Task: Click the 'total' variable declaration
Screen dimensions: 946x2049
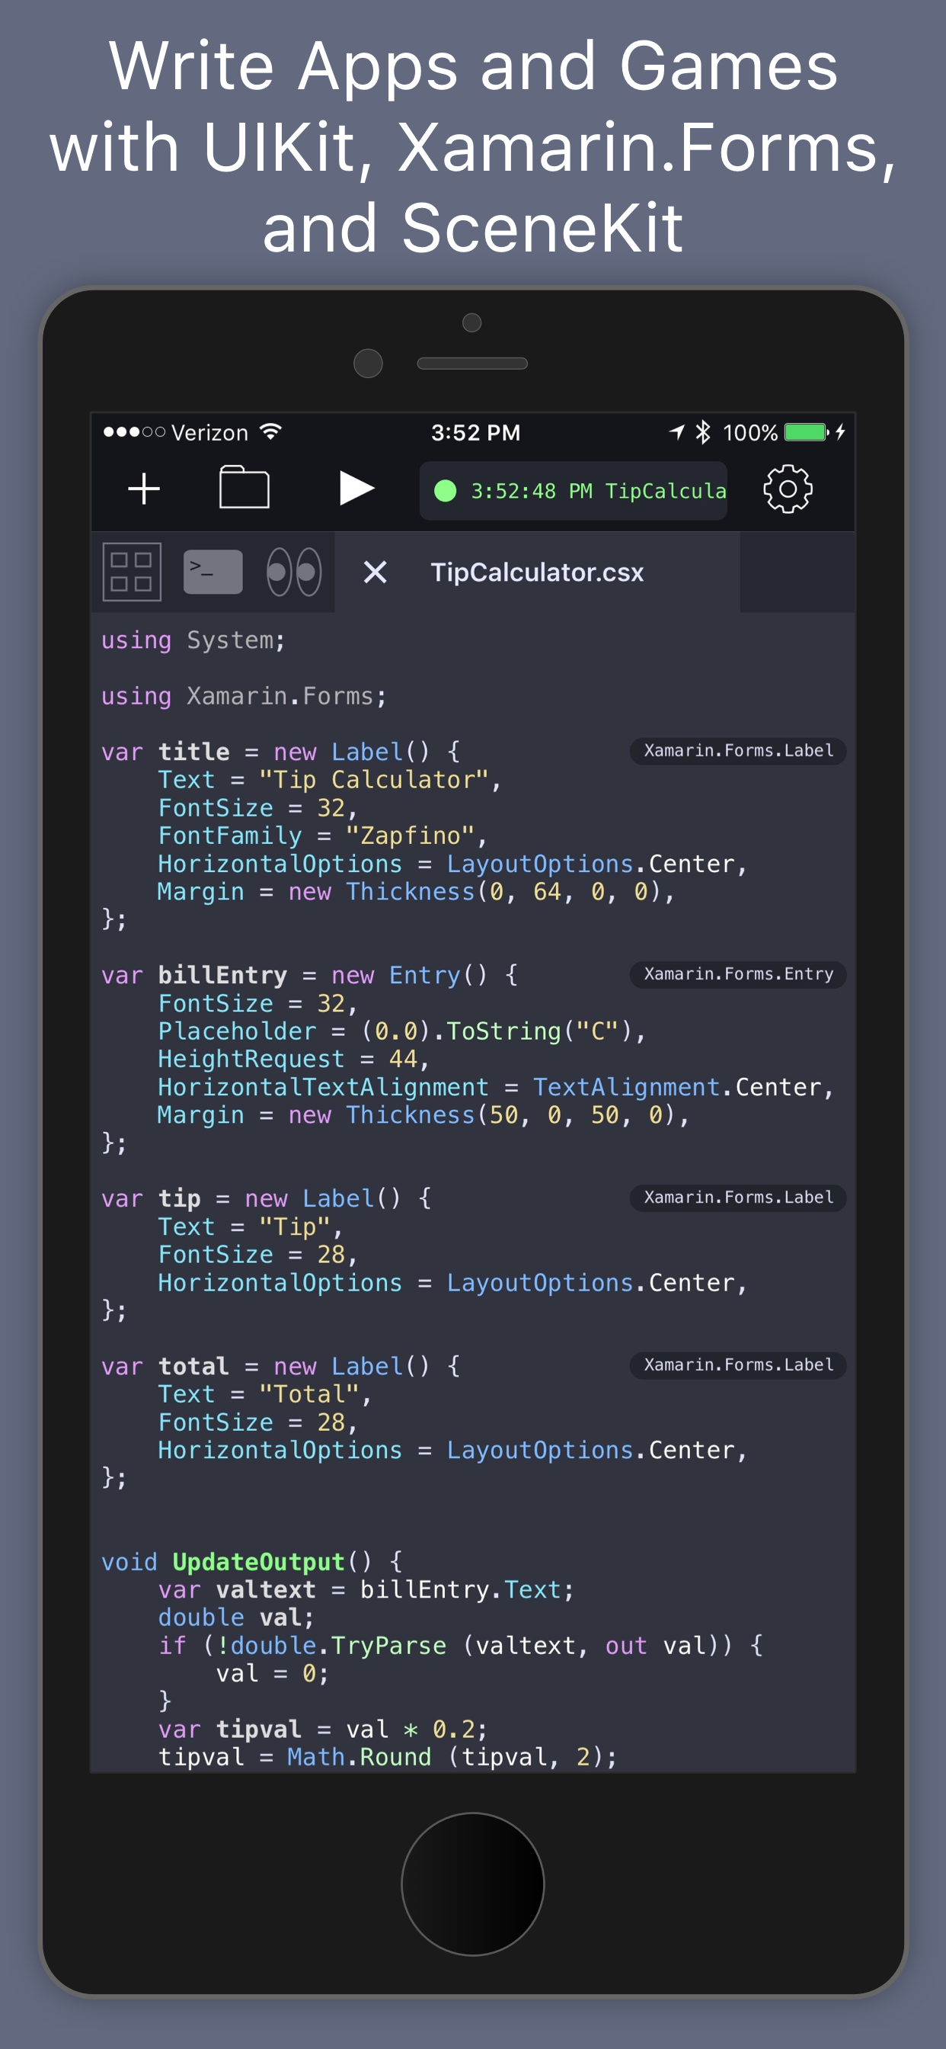Action: (x=194, y=1366)
